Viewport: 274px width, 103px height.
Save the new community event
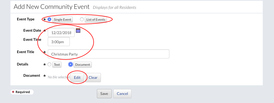pos(104,94)
